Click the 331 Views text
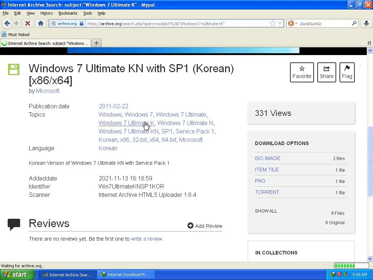 273,113
